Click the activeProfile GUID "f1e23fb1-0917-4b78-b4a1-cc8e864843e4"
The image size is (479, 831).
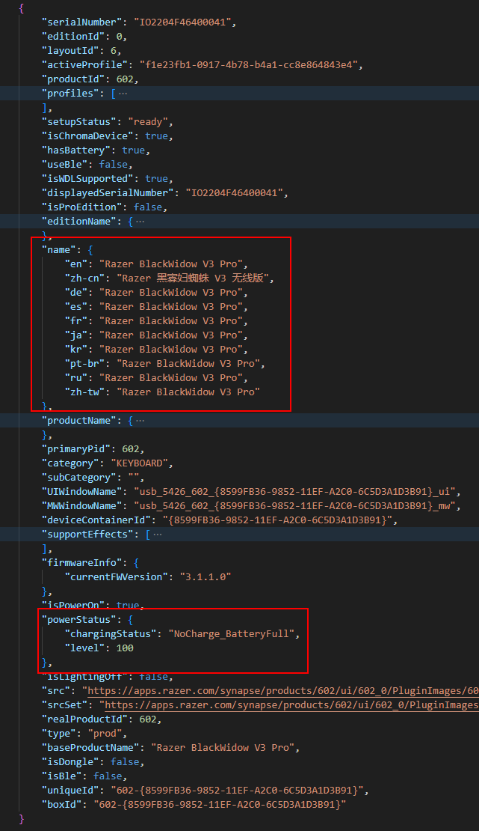point(248,64)
